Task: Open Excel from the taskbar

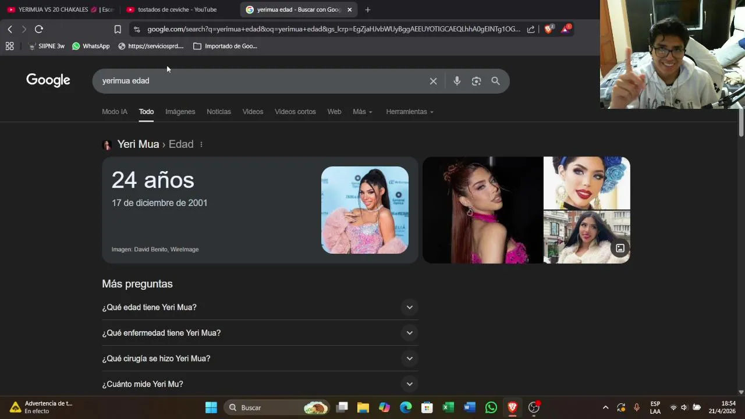Action: pos(448,407)
